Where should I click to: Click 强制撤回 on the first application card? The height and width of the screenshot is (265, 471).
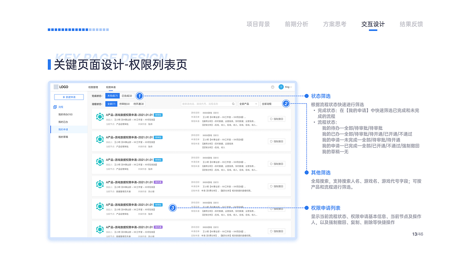tap(277, 119)
